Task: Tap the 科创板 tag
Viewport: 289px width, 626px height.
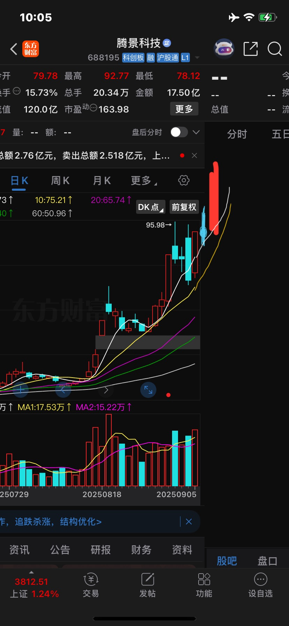Action: 133,58
